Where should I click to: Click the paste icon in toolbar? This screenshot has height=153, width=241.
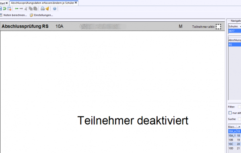coord(35,8)
